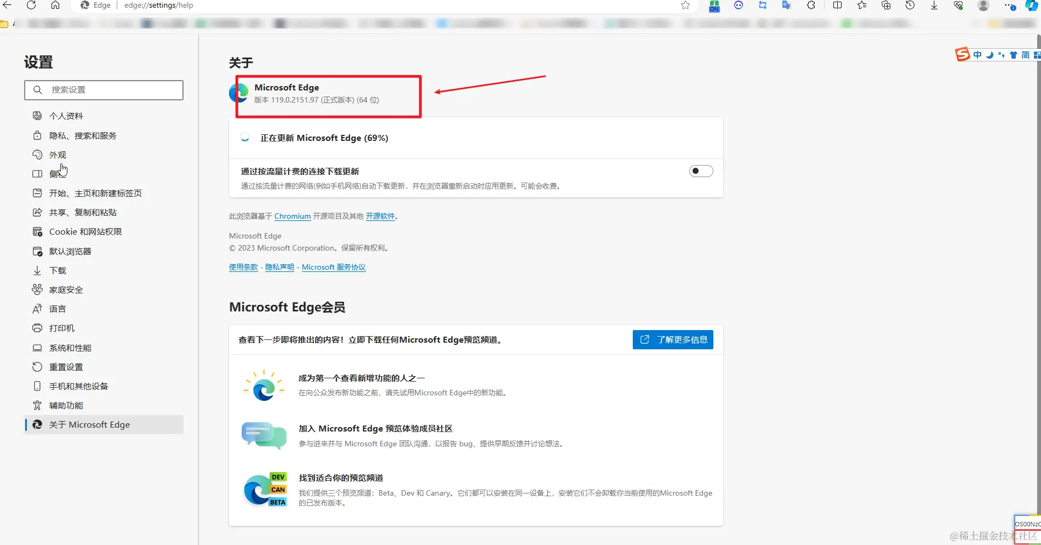The image size is (1041, 545).
Task: Open the 隐私声明 link
Action: point(279,267)
